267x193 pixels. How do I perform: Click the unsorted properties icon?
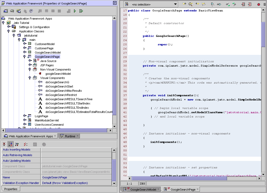[x=4, y=144]
